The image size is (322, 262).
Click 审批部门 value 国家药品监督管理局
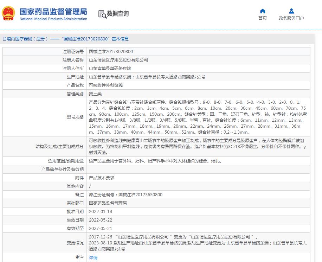(108, 203)
